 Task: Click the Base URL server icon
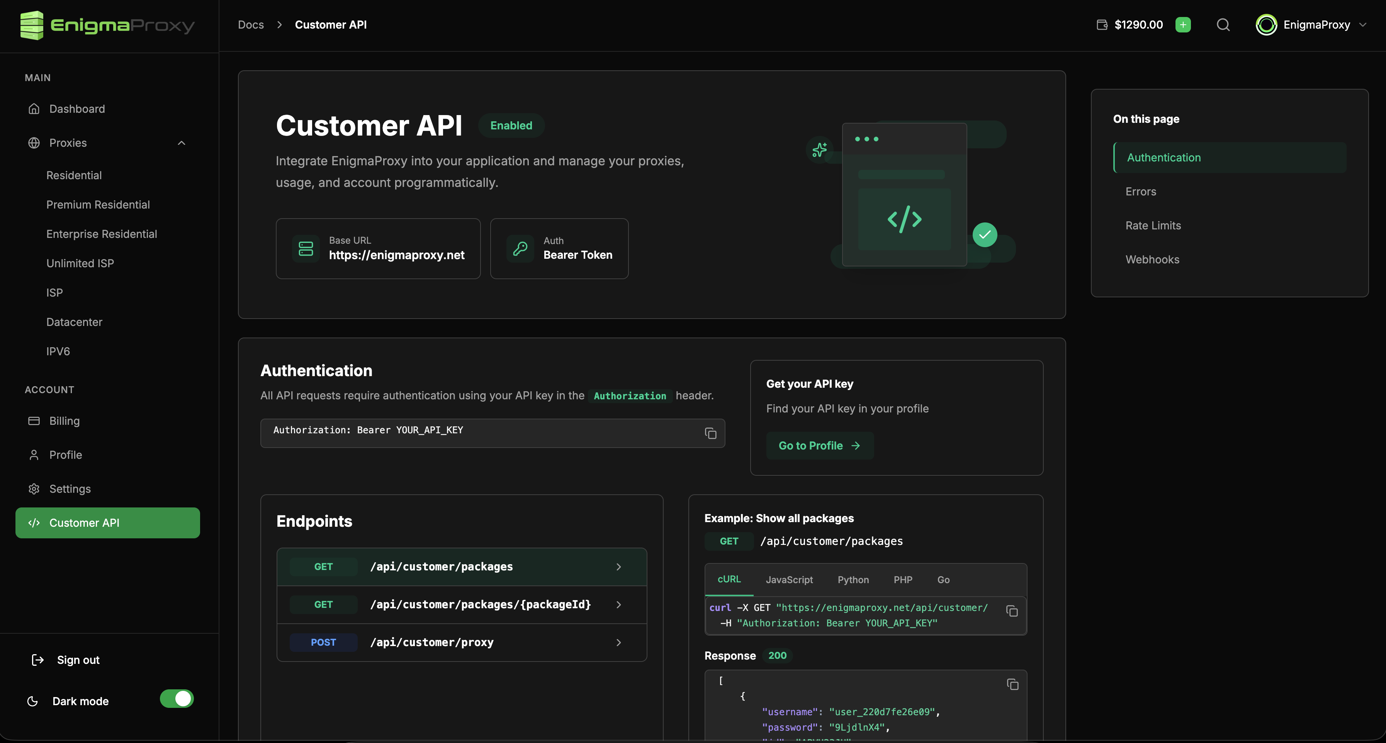point(306,249)
